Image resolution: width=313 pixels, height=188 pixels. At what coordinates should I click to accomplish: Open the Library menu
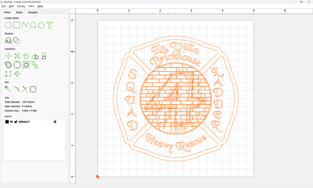pyautogui.click(x=21, y=6)
